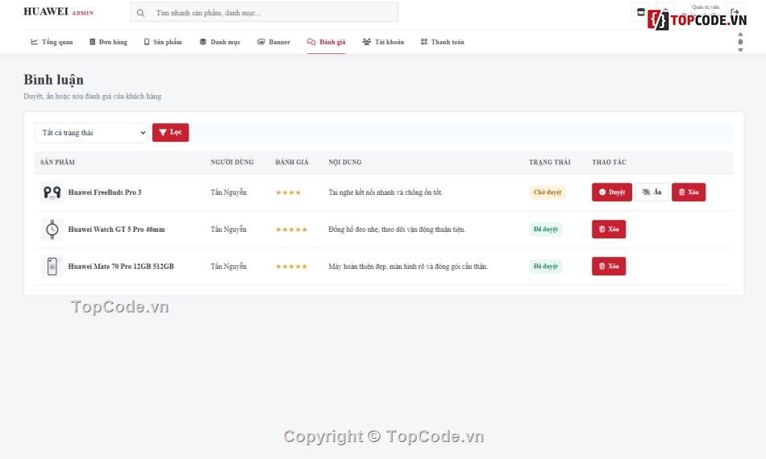Switch to the Đơn hàng orders tab
Image resolution: width=766 pixels, height=459 pixels.
coord(108,42)
